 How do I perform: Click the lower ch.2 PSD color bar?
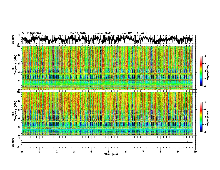click(x=201, y=117)
